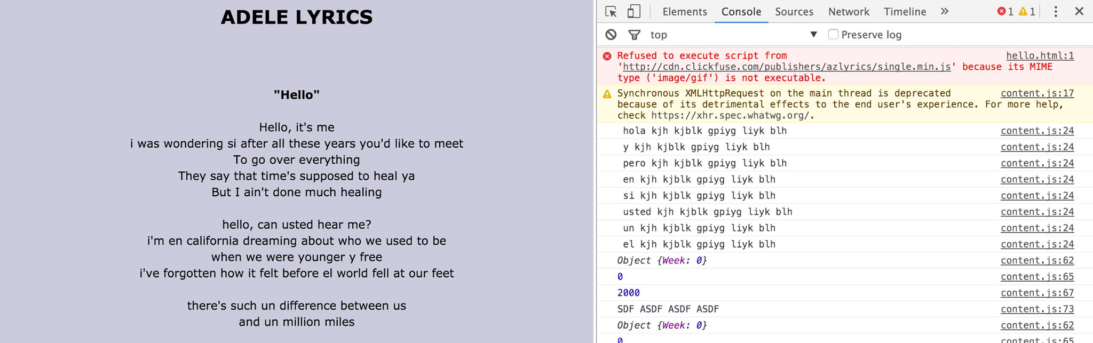
Task: Open content.js:24 link for 'pero' row
Action: 1037,163
